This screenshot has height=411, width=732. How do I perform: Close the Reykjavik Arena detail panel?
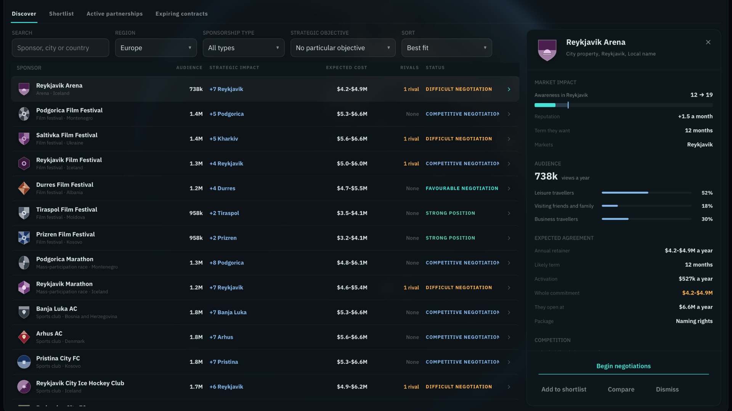[708, 42]
